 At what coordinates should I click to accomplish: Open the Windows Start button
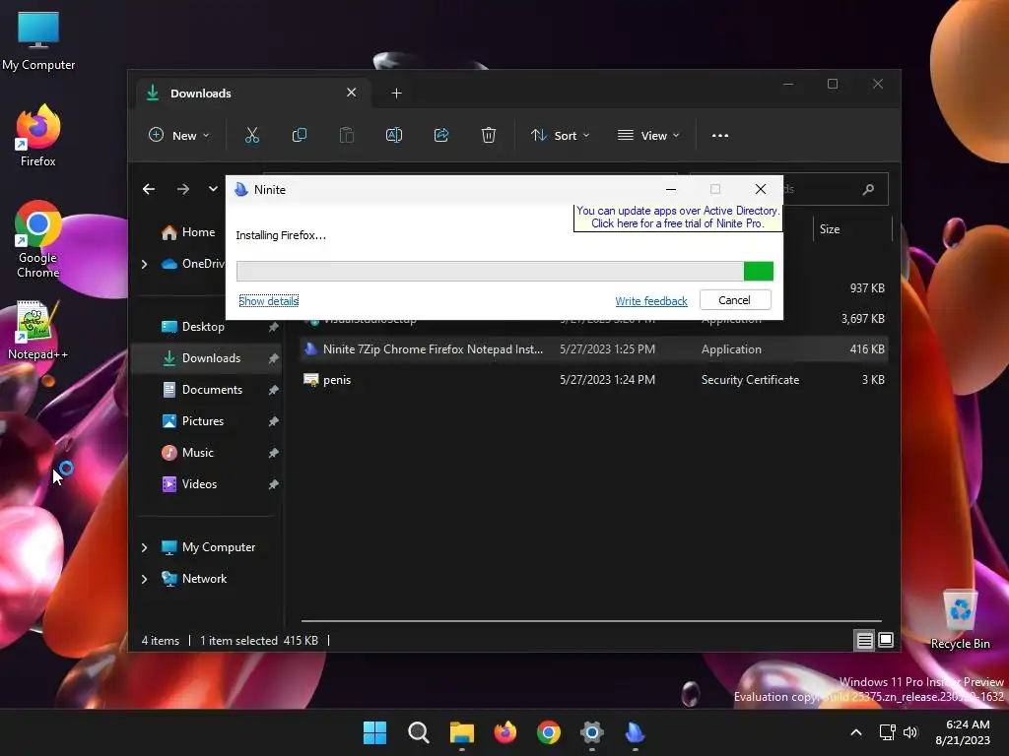tap(374, 732)
